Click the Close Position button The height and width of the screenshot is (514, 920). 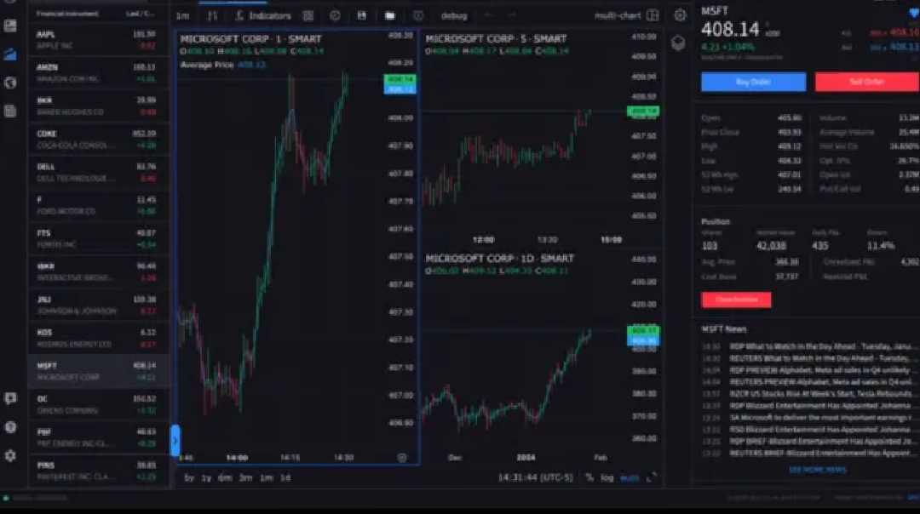(x=736, y=300)
